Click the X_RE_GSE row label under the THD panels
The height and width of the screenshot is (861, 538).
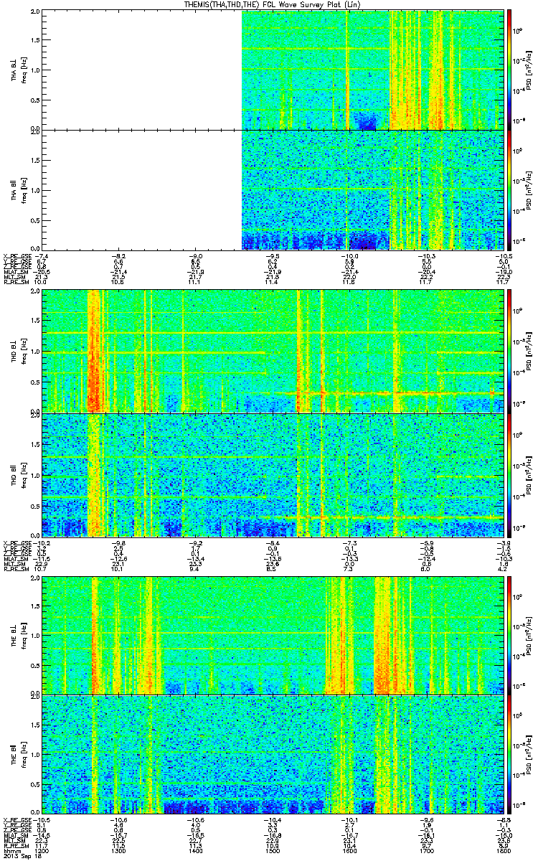pos(16,542)
